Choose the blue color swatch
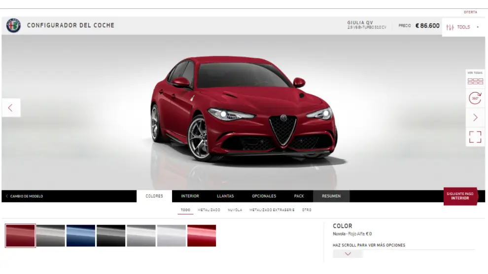 coord(80,236)
